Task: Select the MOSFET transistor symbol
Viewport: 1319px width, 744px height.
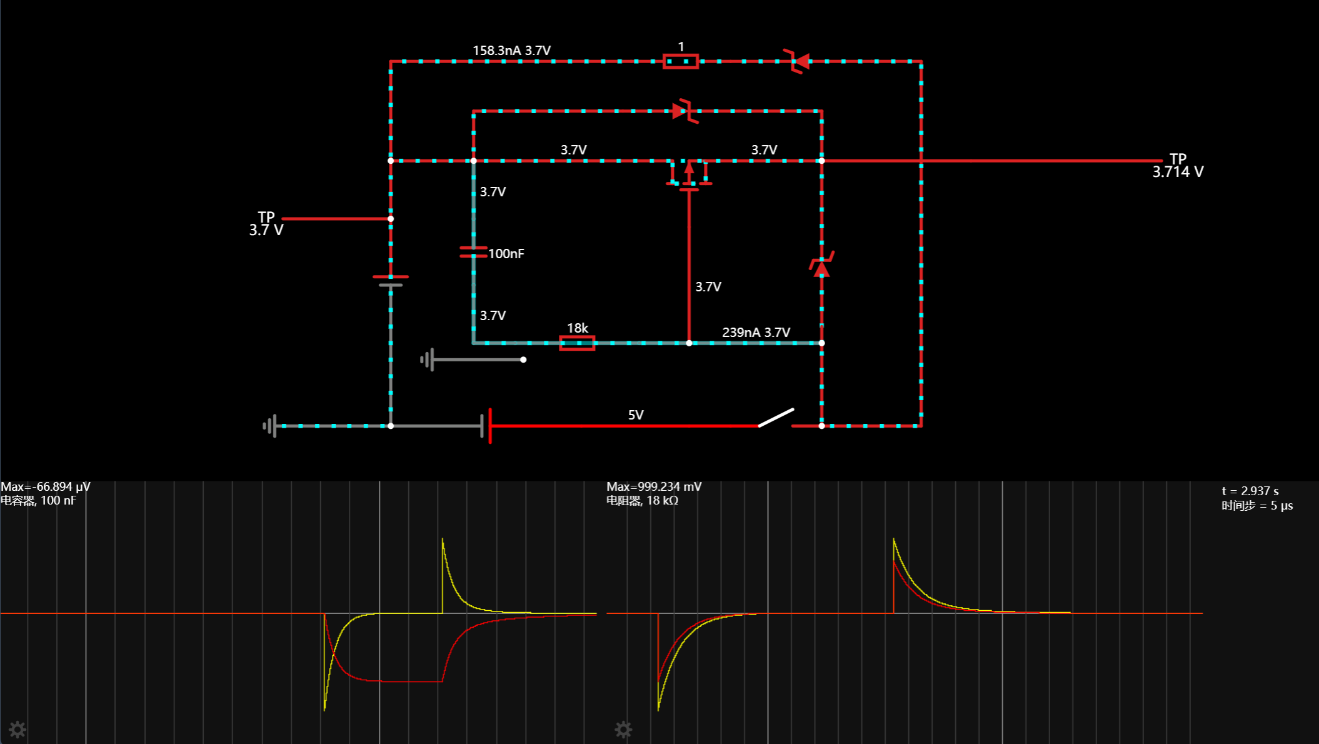Action: click(x=689, y=175)
